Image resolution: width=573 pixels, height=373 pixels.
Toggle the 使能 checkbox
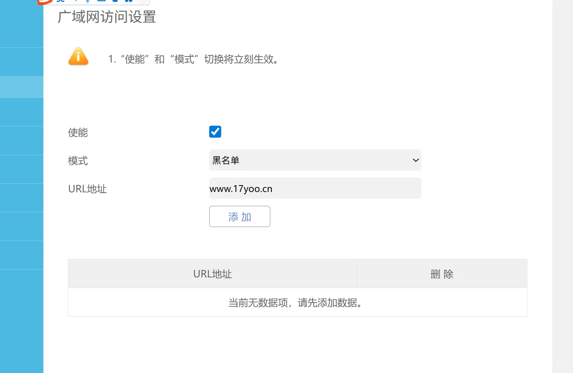coord(215,132)
